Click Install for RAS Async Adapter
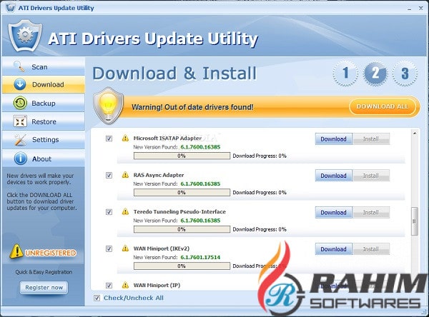429x317 pixels. (x=371, y=176)
